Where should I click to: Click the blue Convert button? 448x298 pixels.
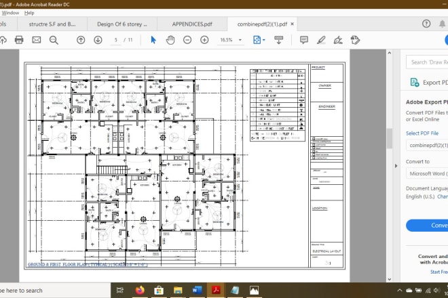427,226
